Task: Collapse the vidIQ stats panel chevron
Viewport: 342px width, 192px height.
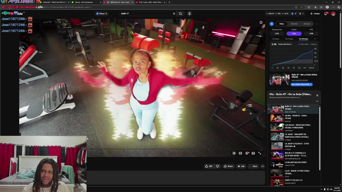Action: (x=317, y=24)
